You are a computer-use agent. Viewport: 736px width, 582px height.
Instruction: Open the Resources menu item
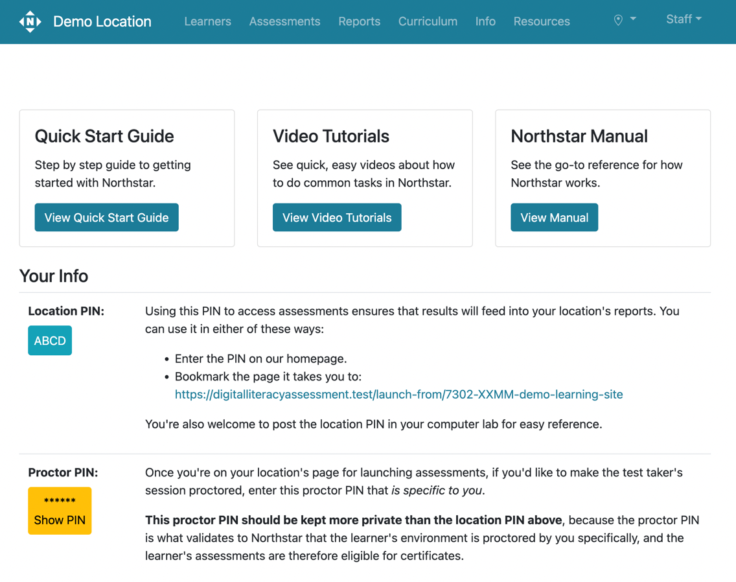point(542,21)
